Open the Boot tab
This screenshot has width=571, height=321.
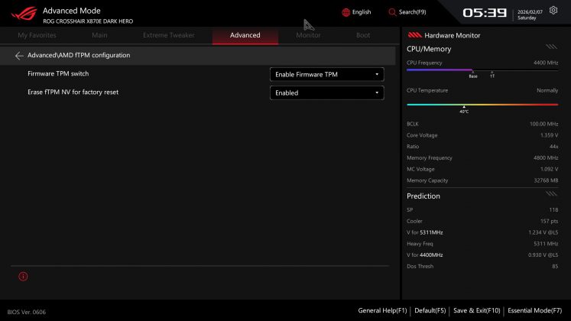[x=363, y=35]
